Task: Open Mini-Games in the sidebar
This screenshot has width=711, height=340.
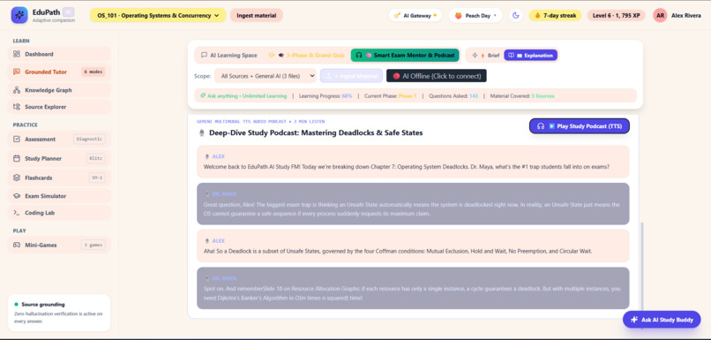Action: tap(59, 246)
